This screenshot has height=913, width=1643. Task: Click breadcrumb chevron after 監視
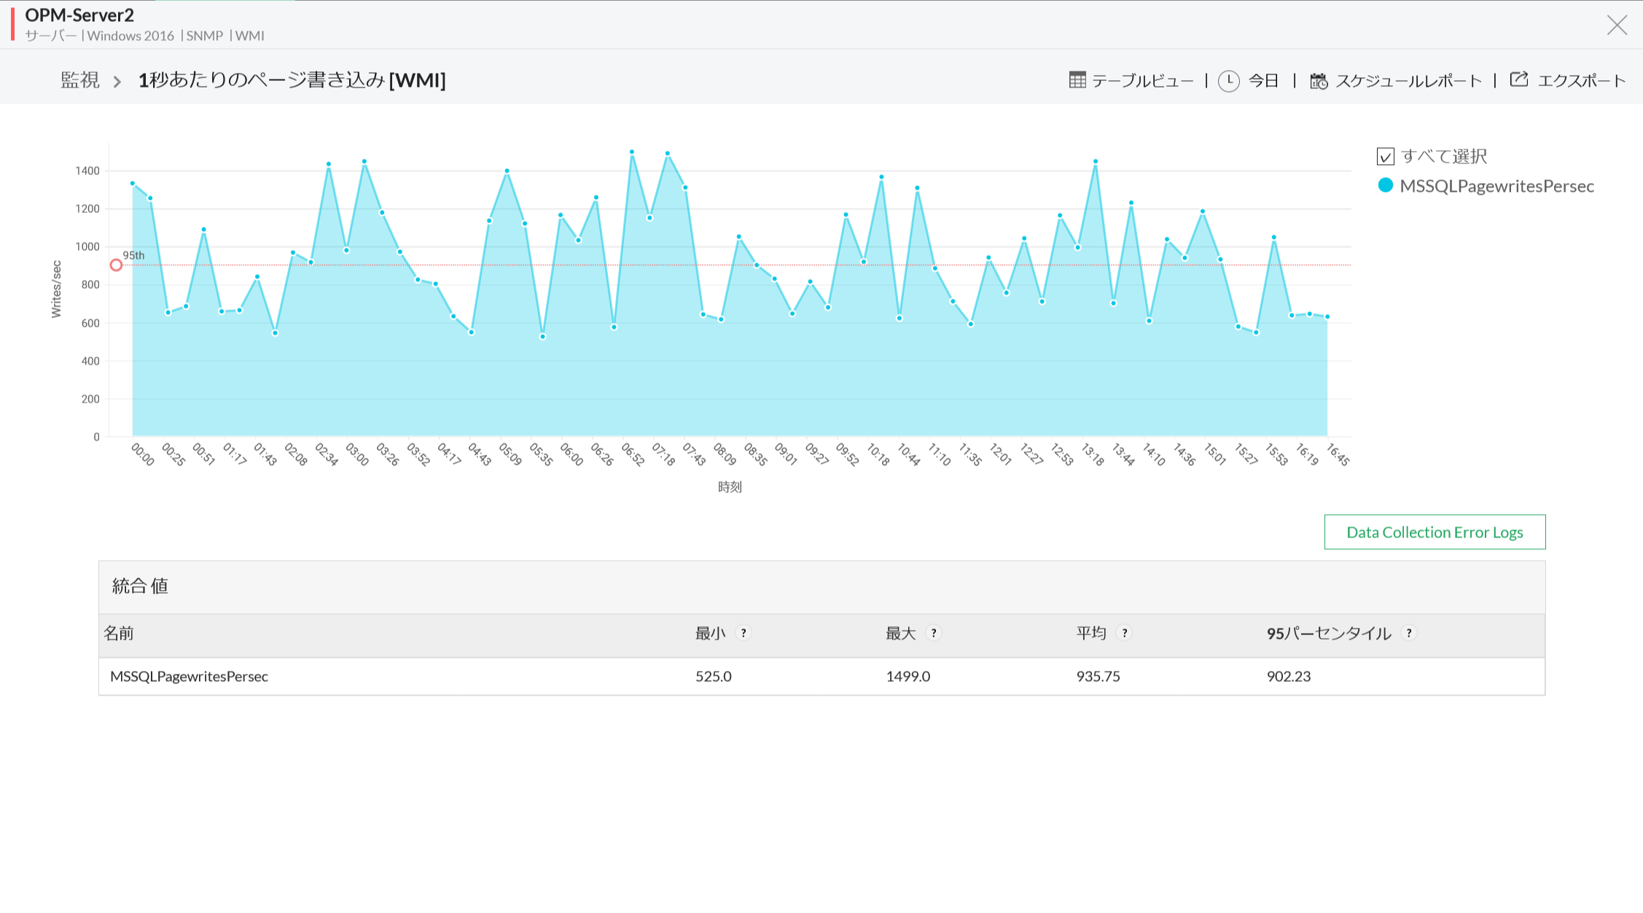117,82
